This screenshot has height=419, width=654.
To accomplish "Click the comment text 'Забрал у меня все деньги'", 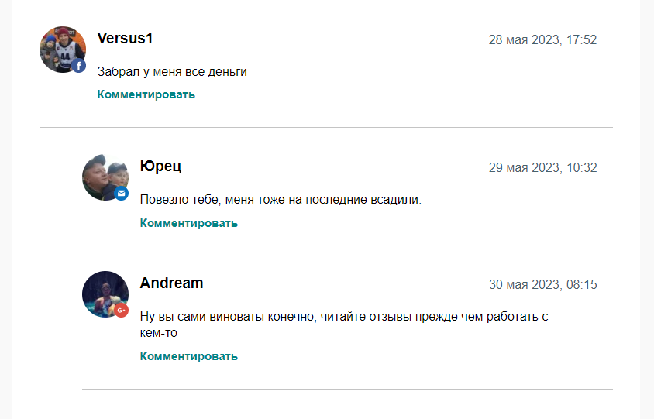I will tap(172, 72).
